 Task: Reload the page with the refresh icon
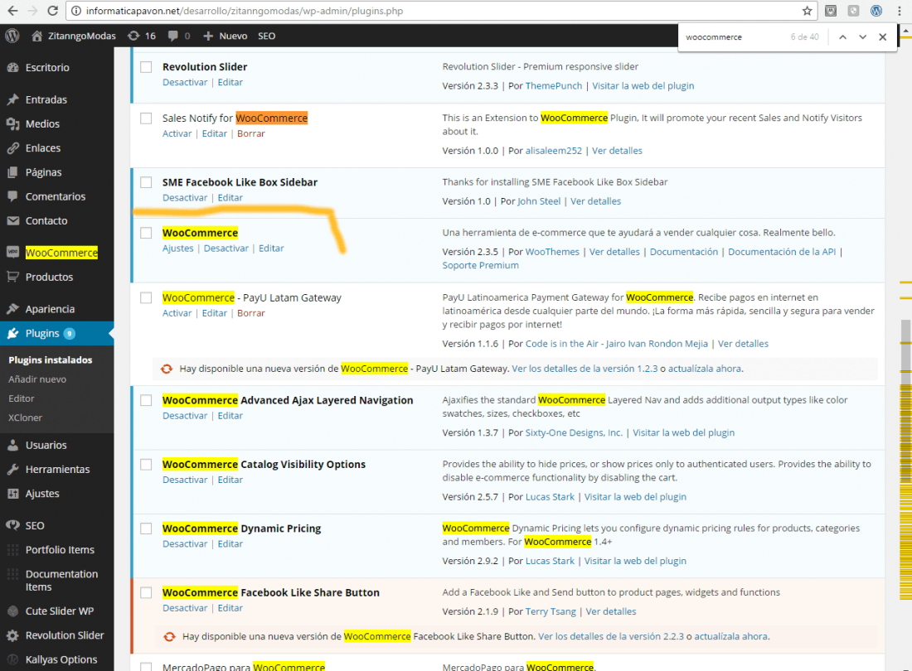pos(52,11)
